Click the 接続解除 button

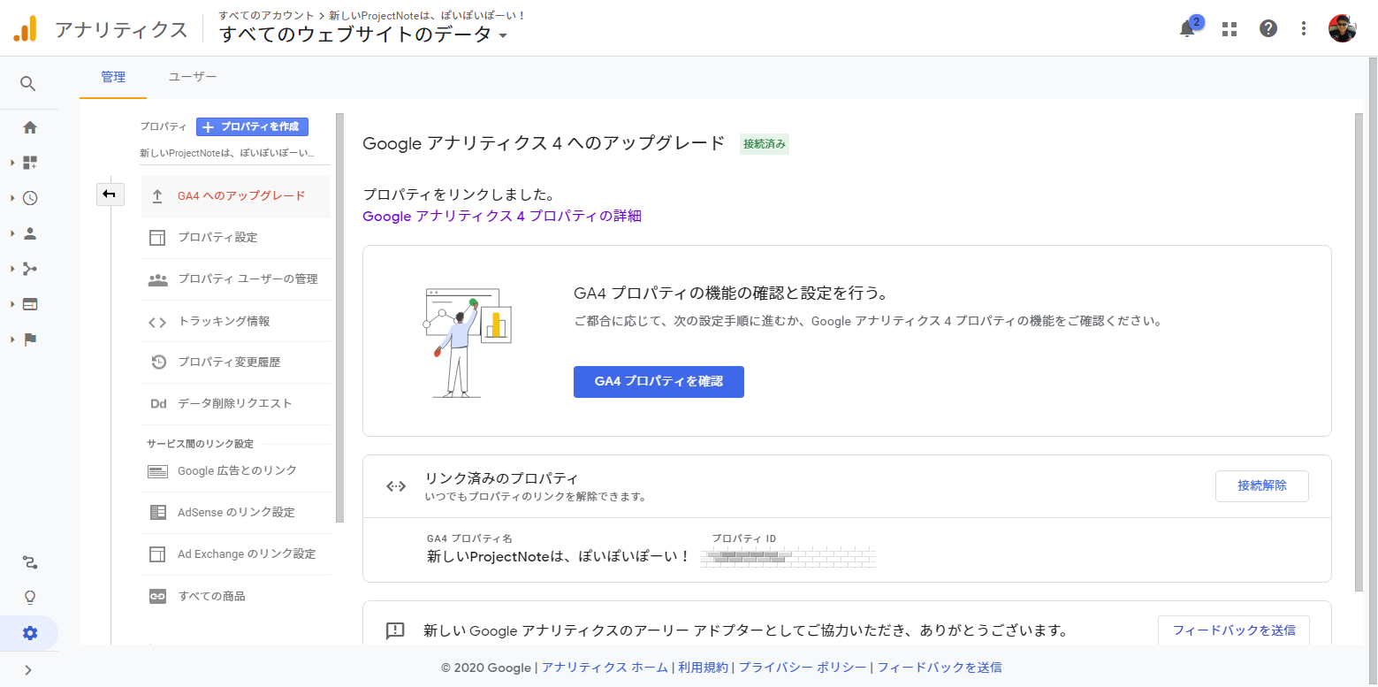coord(1261,485)
